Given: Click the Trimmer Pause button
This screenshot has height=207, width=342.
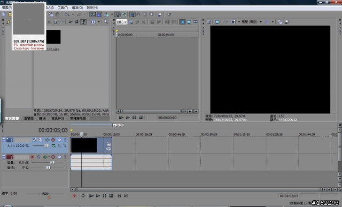Looking at the screenshot, I should click(134, 118).
